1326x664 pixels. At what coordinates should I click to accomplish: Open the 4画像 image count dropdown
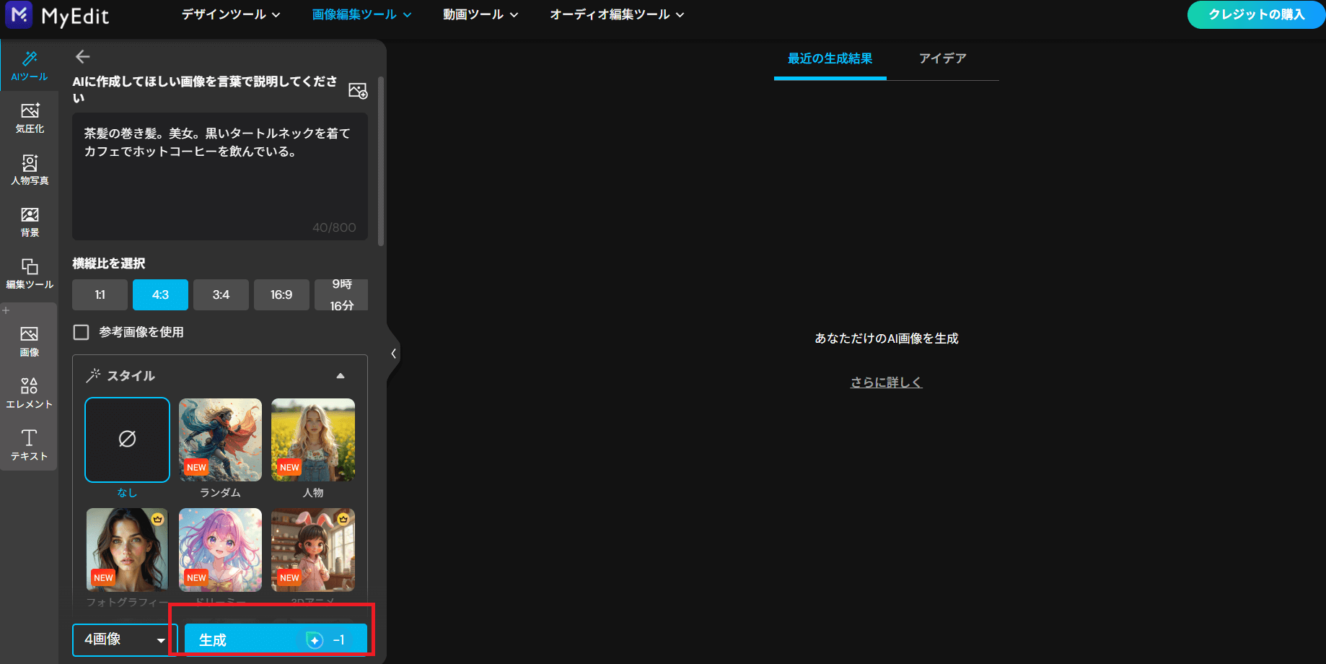click(124, 639)
